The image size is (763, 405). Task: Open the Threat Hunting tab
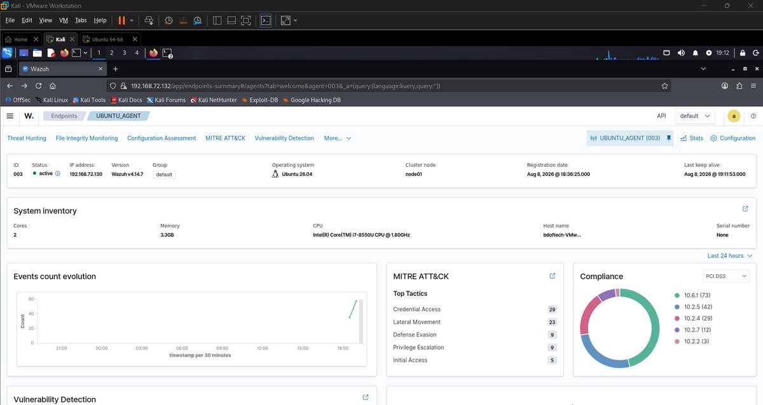pos(27,138)
